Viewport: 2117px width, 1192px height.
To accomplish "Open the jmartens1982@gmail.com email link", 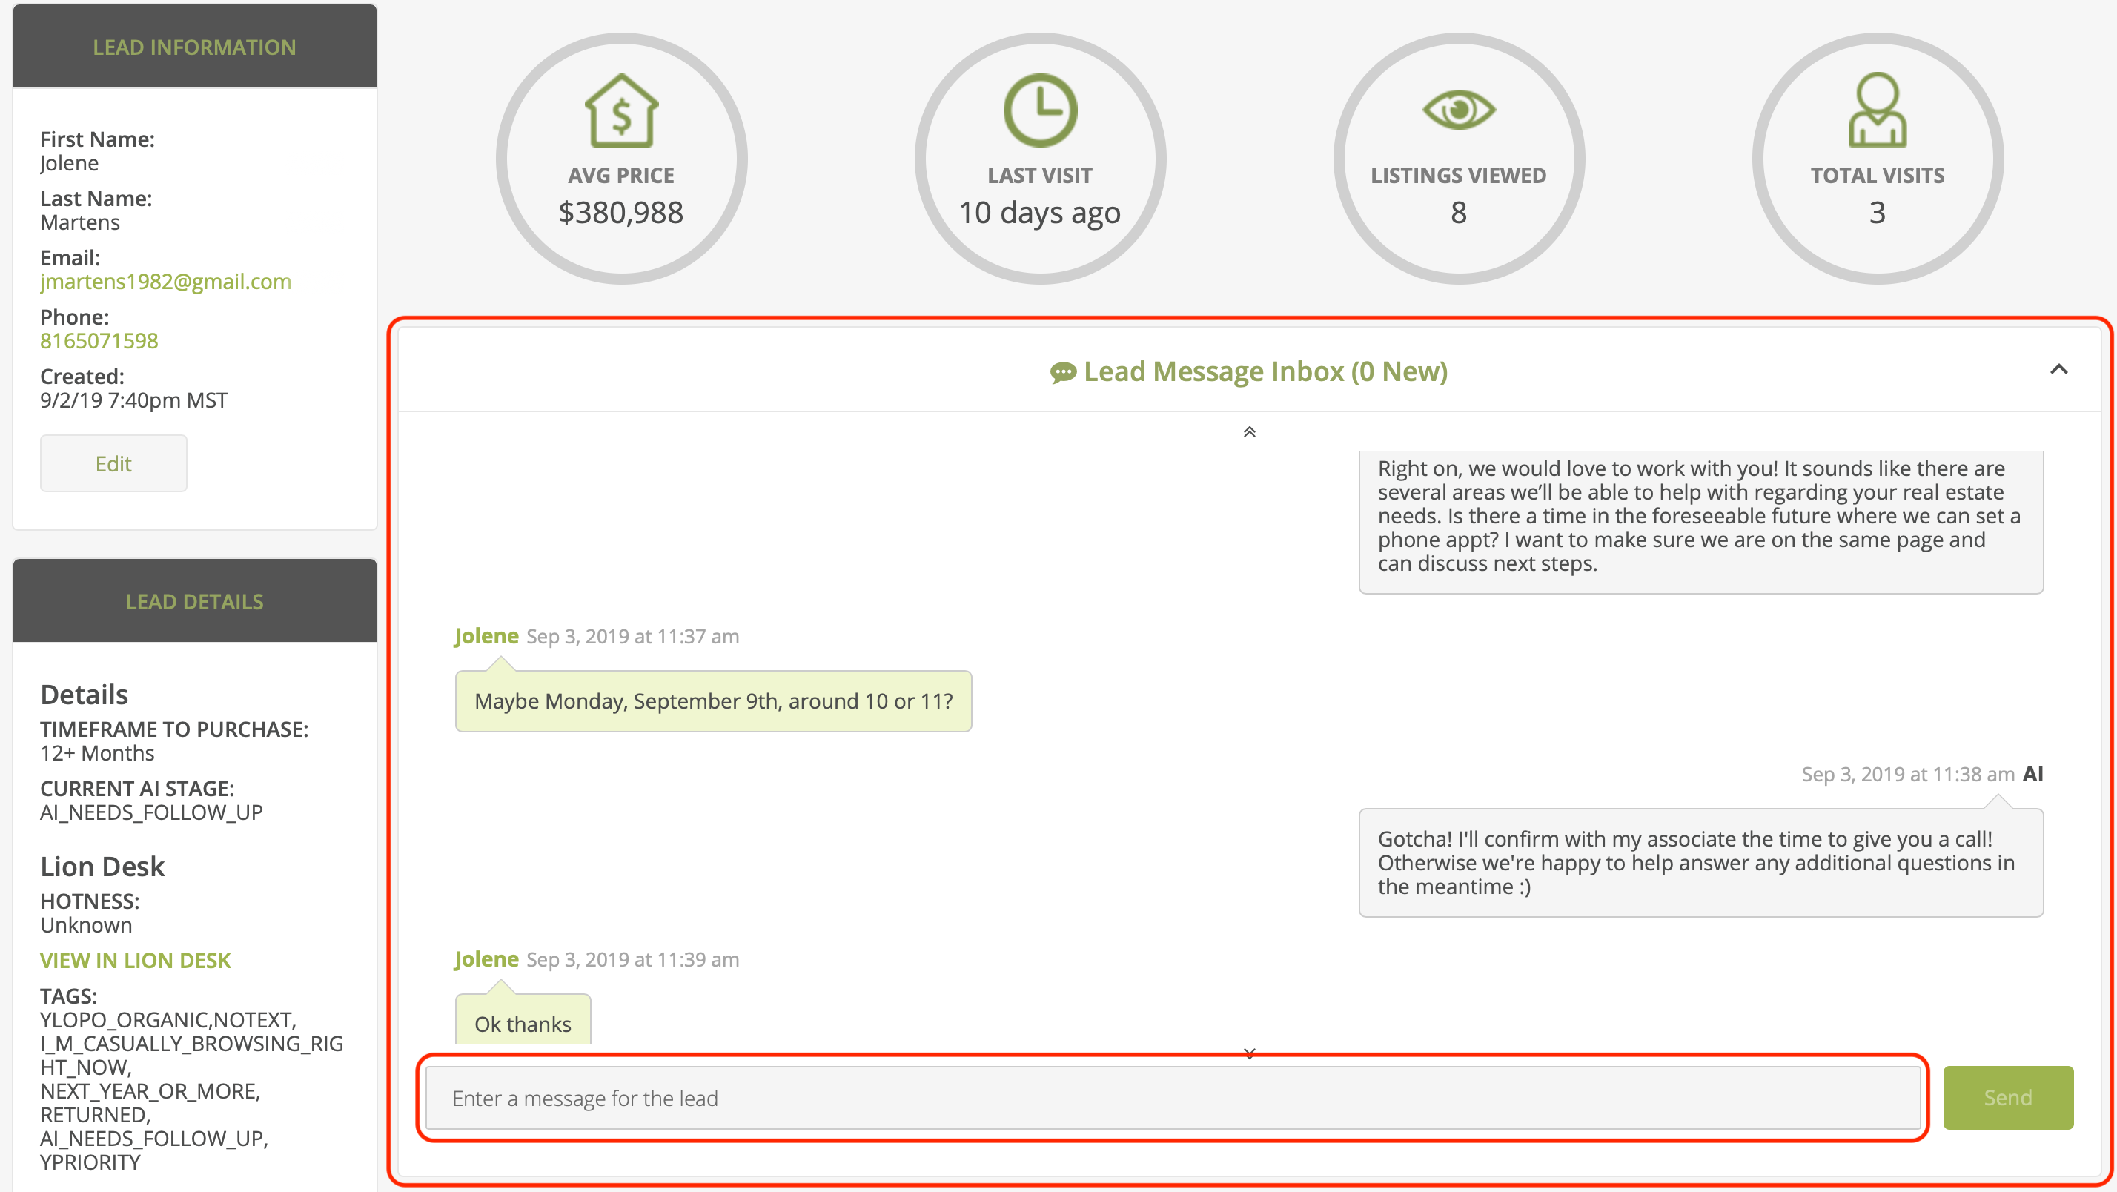I will (165, 281).
